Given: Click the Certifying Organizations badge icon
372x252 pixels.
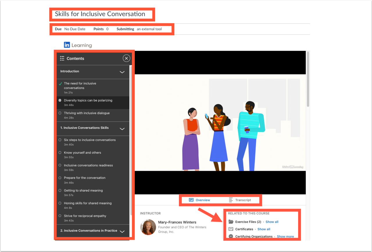Looking at the screenshot, I should [231, 236].
